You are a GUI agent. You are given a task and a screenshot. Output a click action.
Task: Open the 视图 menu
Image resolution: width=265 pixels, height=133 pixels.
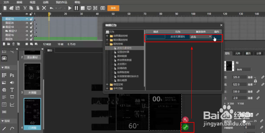click(x=32, y=2)
